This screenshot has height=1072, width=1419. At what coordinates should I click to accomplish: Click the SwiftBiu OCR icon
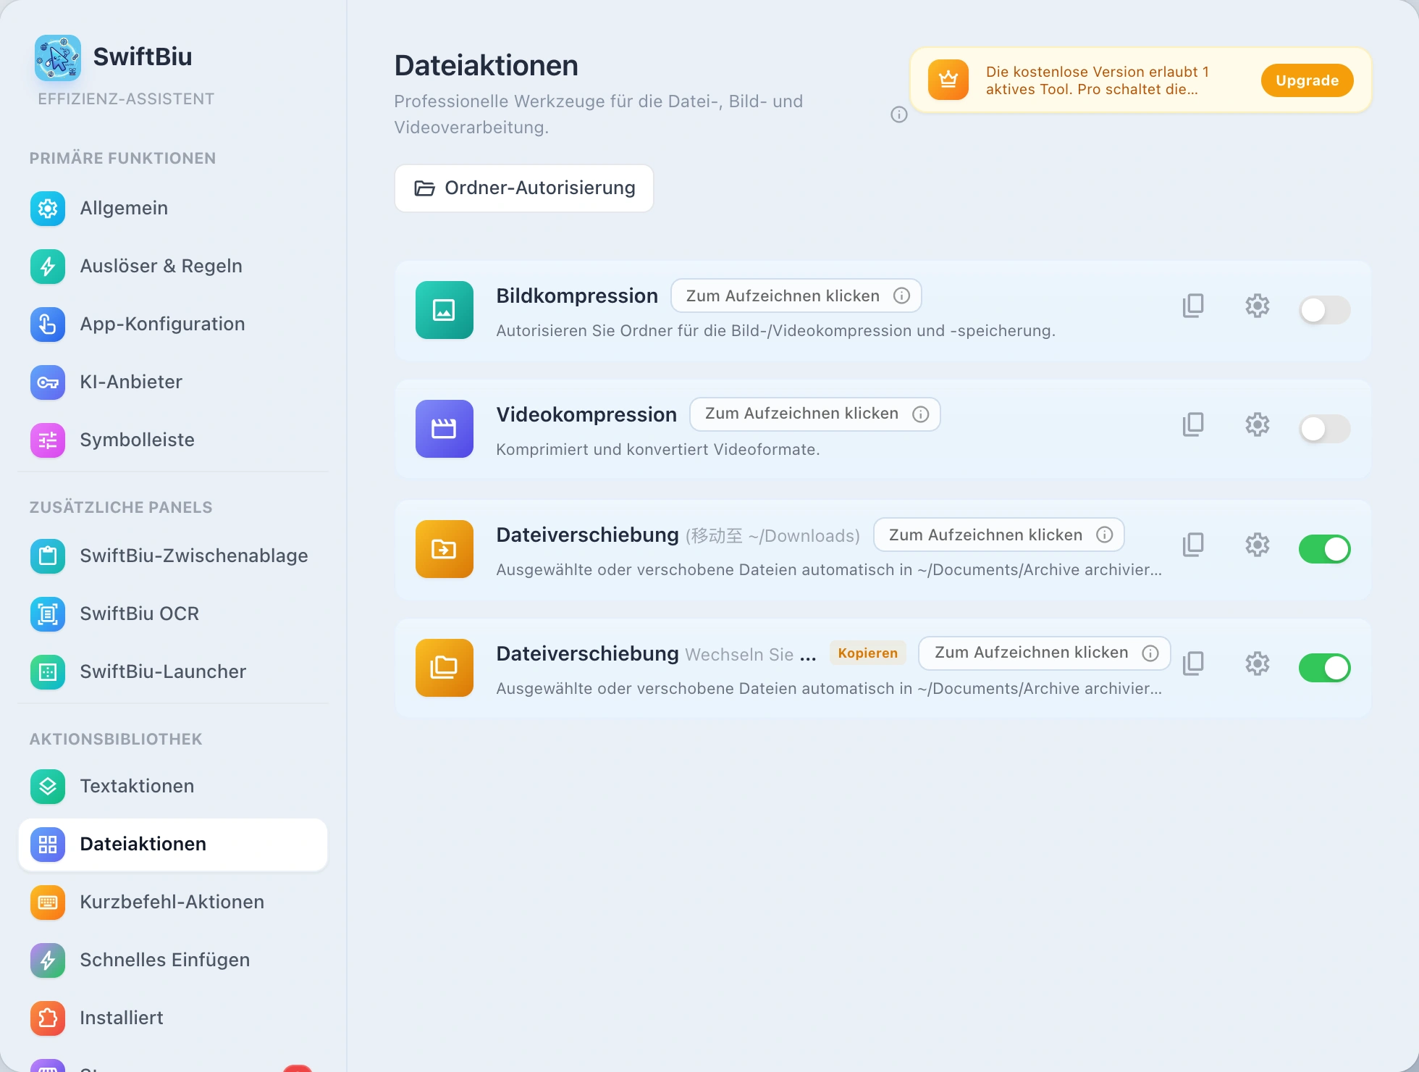(48, 614)
